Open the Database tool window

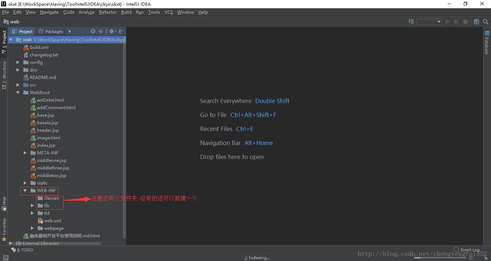tap(487, 43)
